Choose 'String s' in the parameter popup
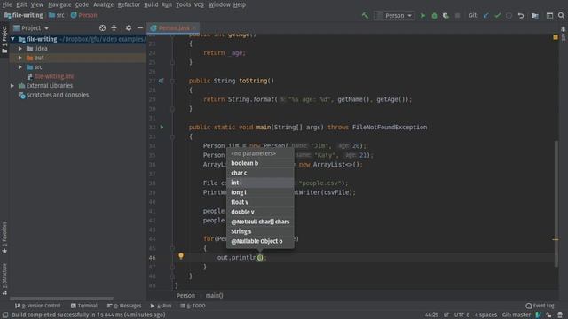Viewport: 568px width, 319px height. pyautogui.click(x=260, y=231)
